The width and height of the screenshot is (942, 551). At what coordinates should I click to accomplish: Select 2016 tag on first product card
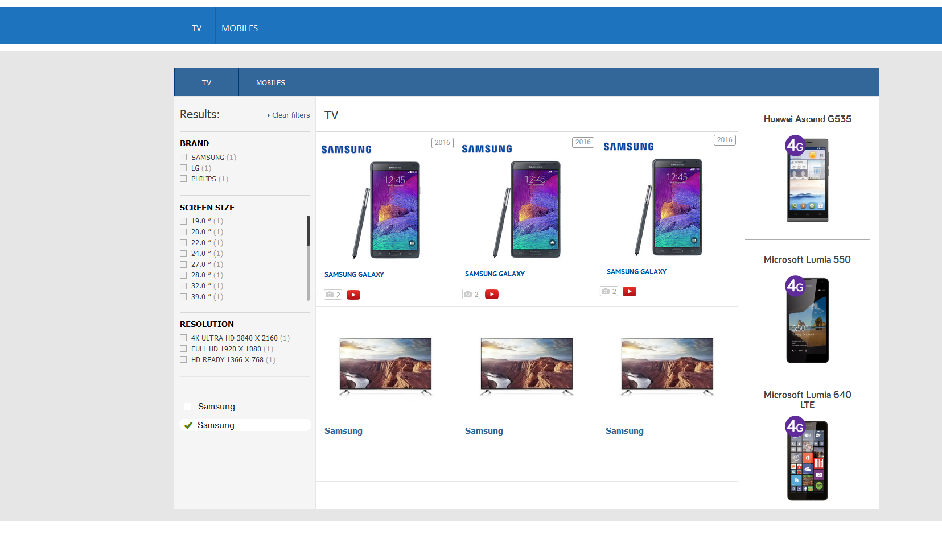coord(442,143)
